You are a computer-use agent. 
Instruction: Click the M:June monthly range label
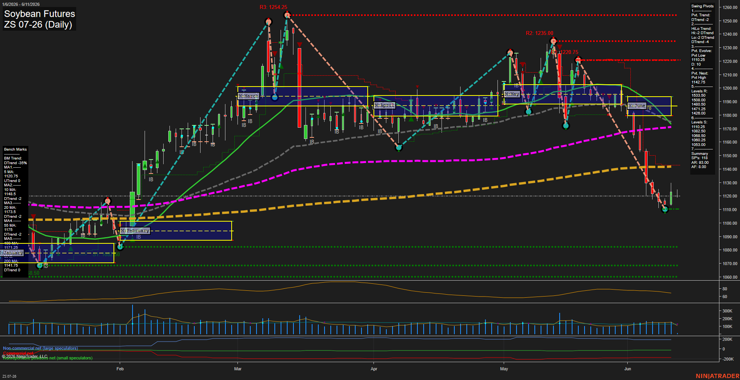click(637, 106)
